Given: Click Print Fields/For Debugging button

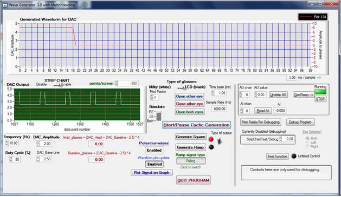Looking at the screenshot, I should (x=261, y=122).
